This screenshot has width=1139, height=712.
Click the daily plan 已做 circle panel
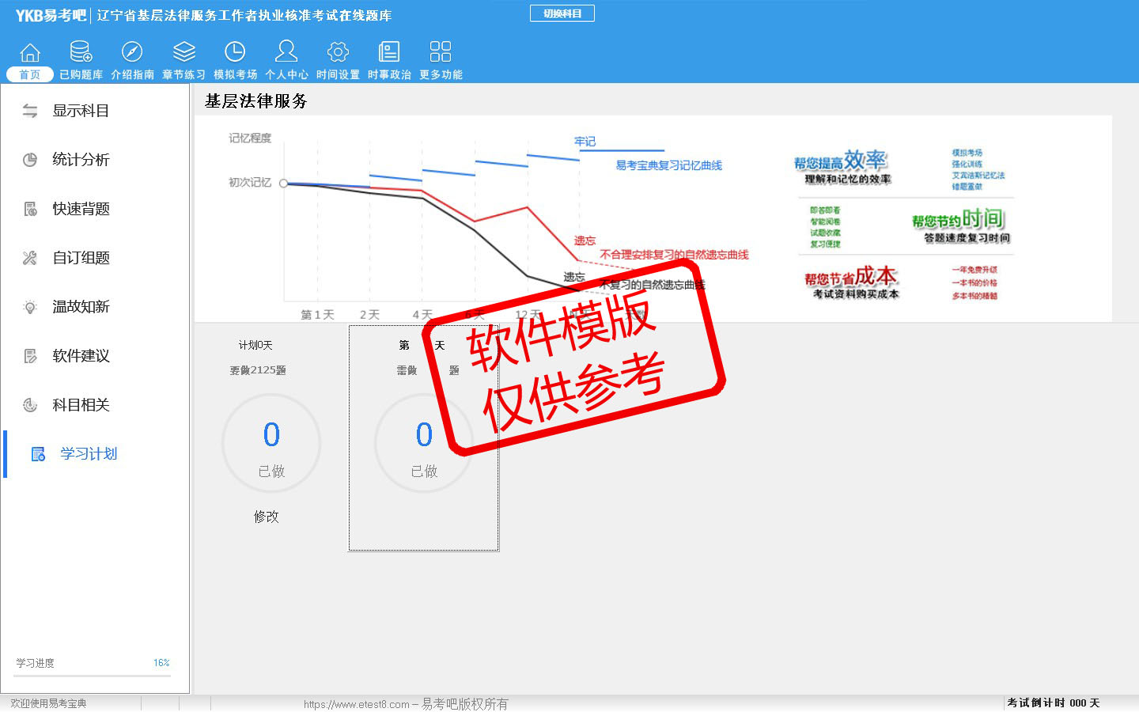[424, 444]
